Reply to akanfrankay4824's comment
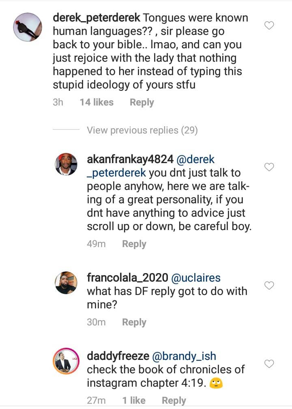Viewport: 292px width, 409px height. (x=134, y=244)
